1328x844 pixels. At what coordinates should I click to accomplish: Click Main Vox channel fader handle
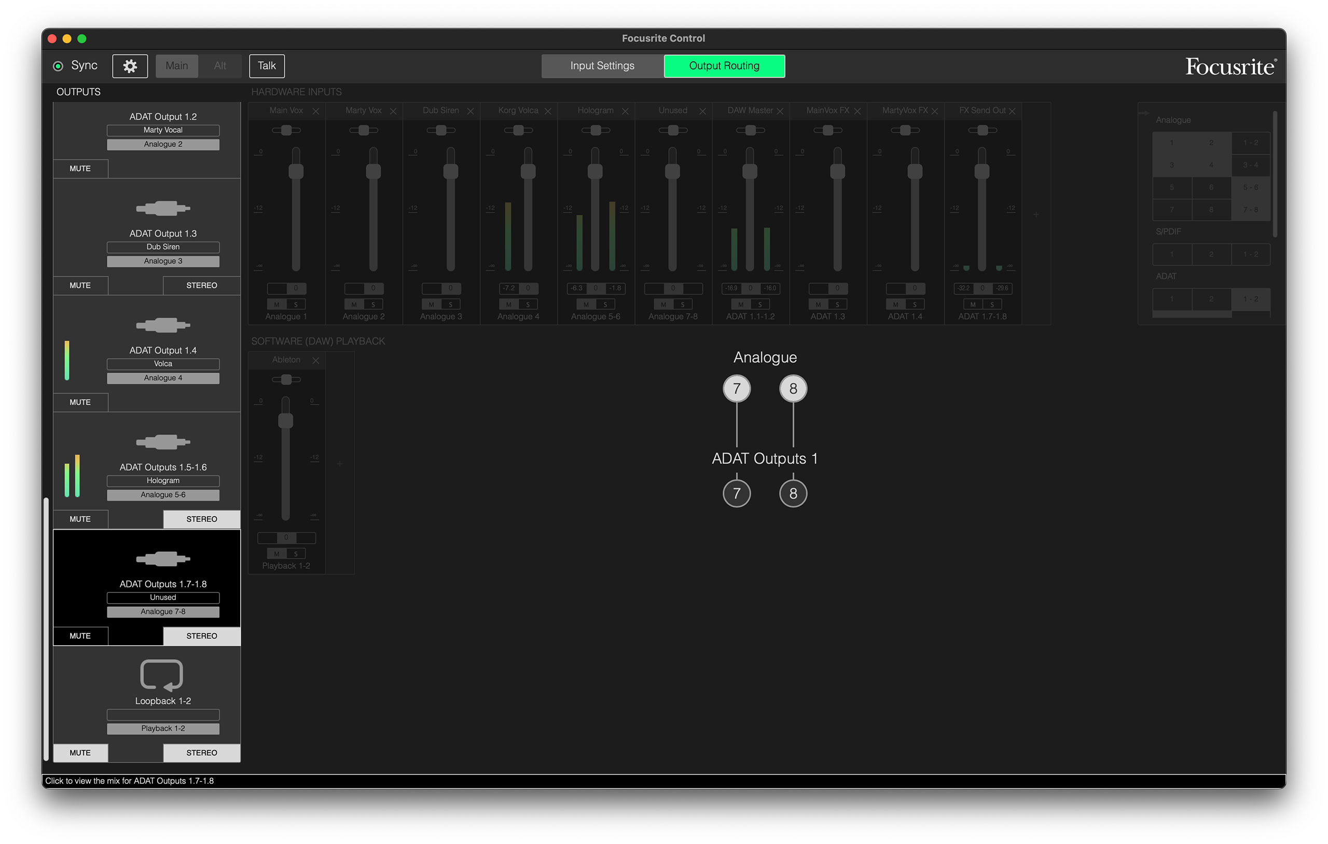(x=296, y=171)
